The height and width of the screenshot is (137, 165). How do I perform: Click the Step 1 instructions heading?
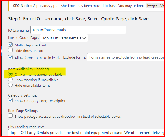pyautogui.click(x=79, y=19)
